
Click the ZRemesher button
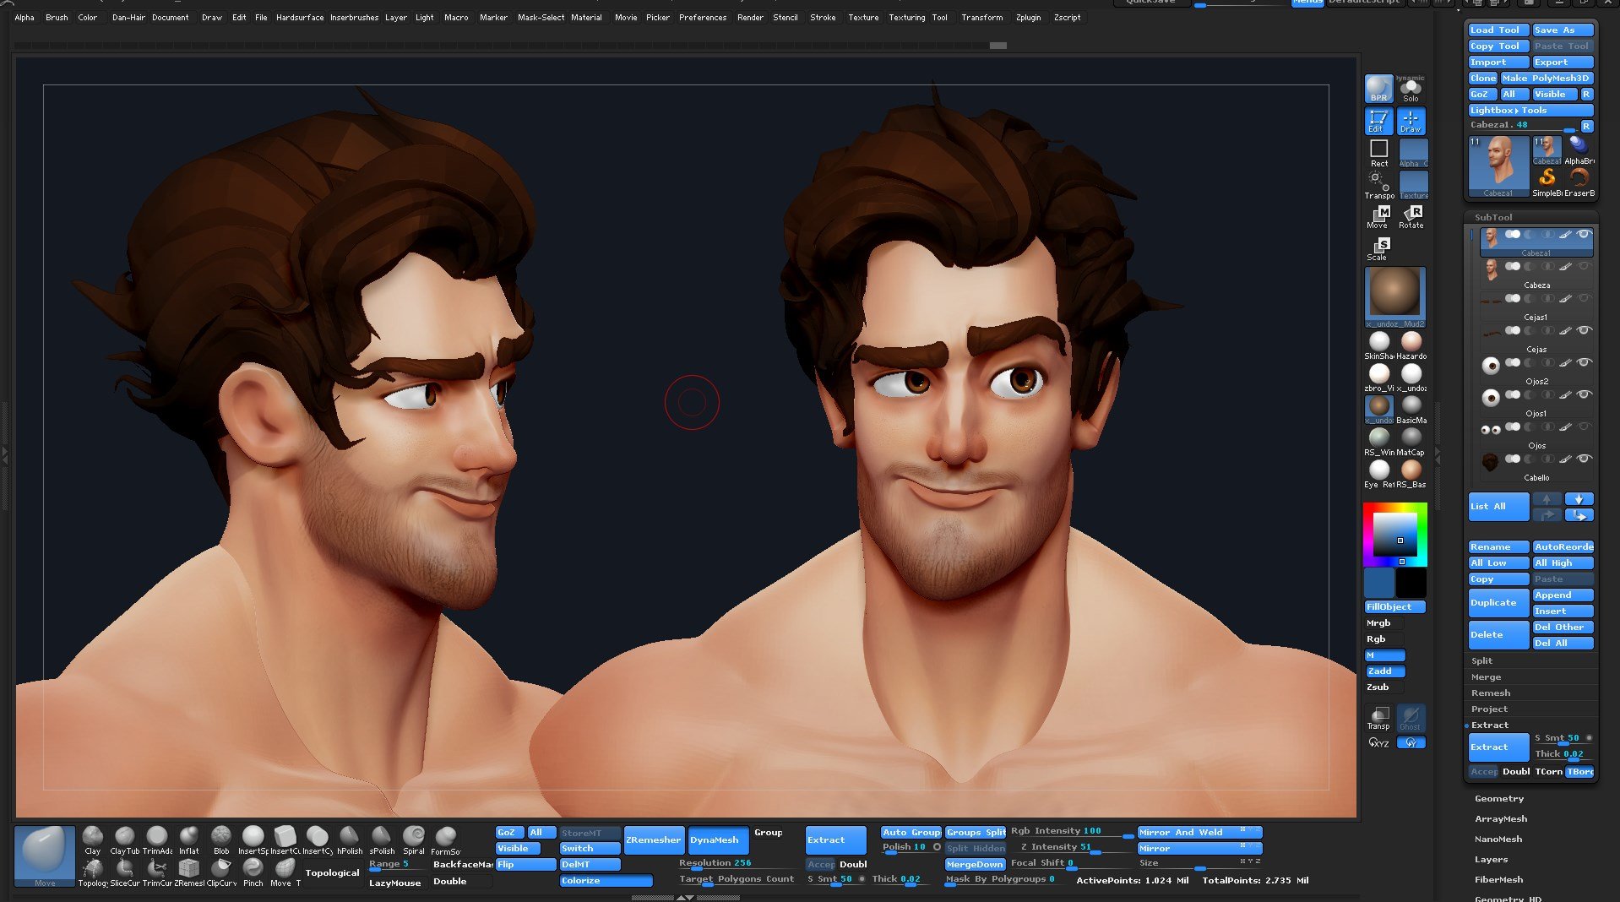[653, 840]
